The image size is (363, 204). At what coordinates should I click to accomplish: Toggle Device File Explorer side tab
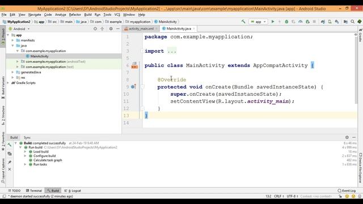coord(360,168)
